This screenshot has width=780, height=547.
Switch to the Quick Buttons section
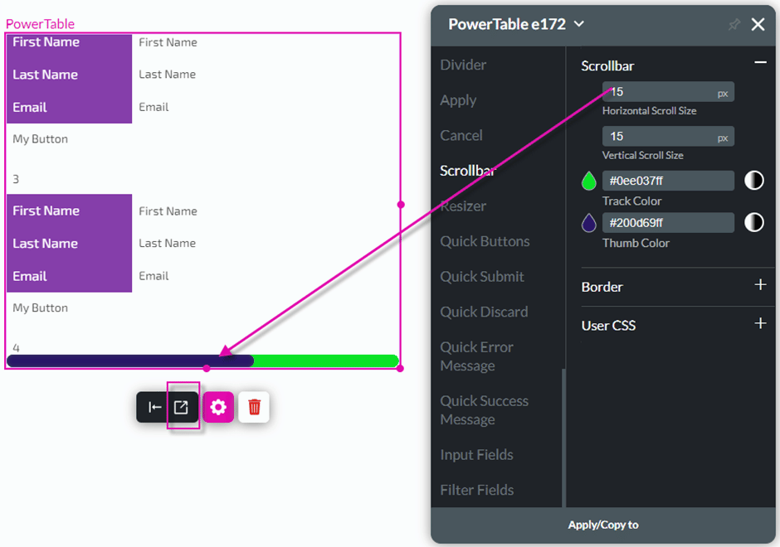pyautogui.click(x=485, y=241)
